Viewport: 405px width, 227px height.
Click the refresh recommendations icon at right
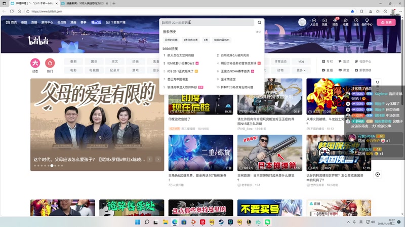coord(377,175)
